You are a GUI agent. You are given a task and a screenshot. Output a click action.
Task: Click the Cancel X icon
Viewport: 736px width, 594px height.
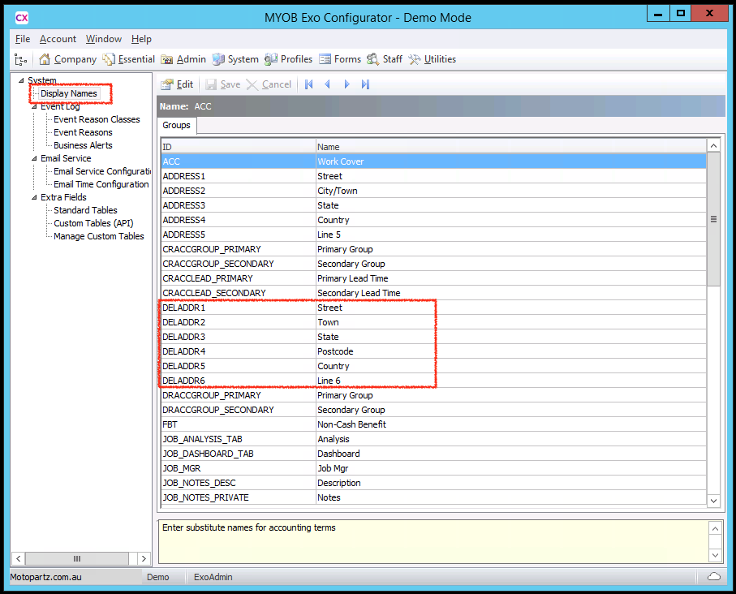click(x=252, y=84)
